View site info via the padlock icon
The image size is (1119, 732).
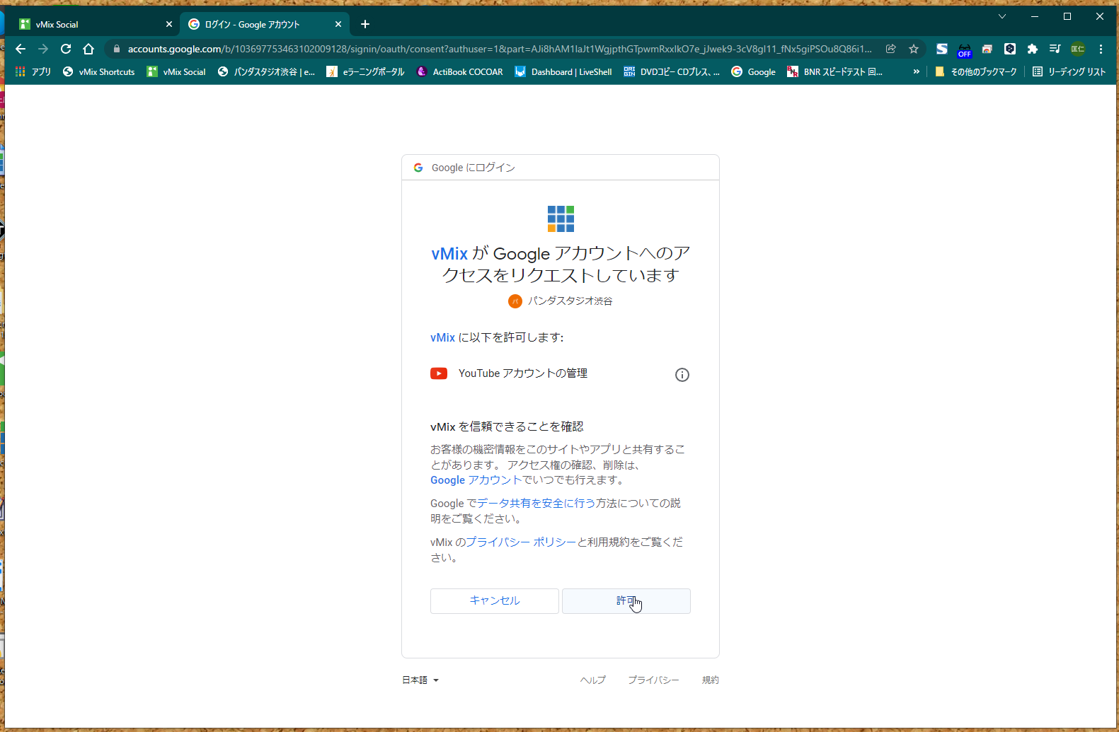[117, 49]
